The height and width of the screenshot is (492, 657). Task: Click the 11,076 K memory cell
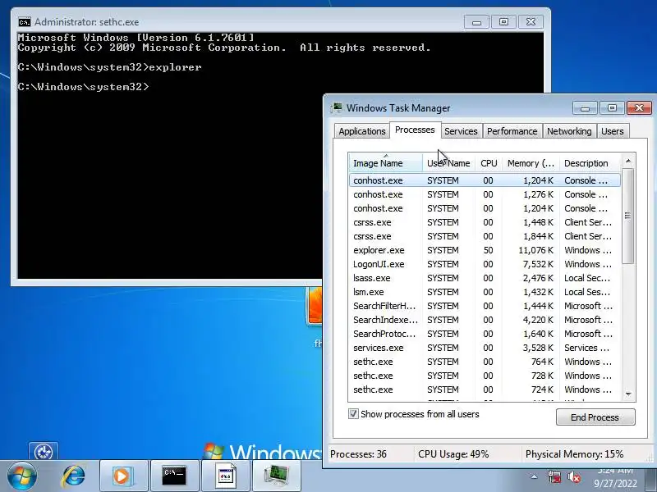(x=536, y=250)
